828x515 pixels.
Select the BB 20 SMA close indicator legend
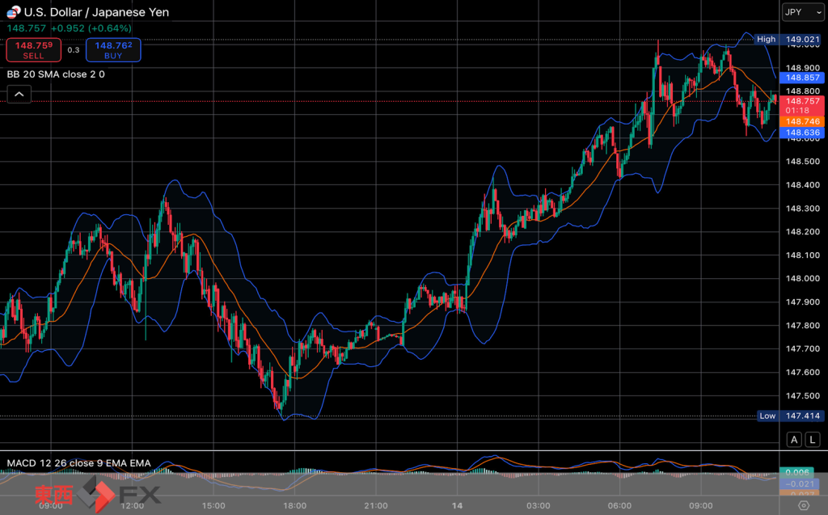tap(56, 74)
